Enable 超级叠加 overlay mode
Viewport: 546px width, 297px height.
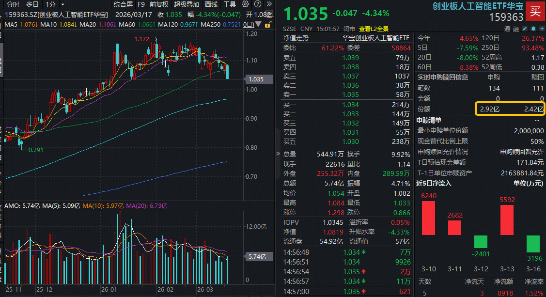(x=186, y=4)
